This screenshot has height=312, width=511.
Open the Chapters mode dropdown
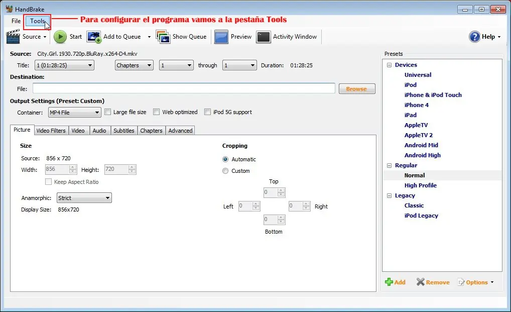pos(134,65)
